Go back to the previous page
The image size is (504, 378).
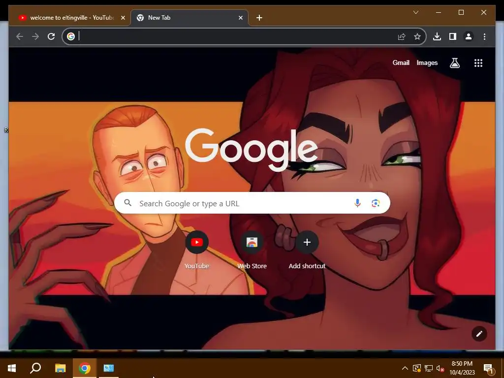pyautogui.click(x=20, y=36)
